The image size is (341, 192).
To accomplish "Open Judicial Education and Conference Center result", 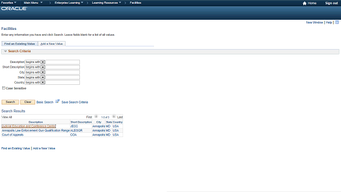I will pos(29,126).
